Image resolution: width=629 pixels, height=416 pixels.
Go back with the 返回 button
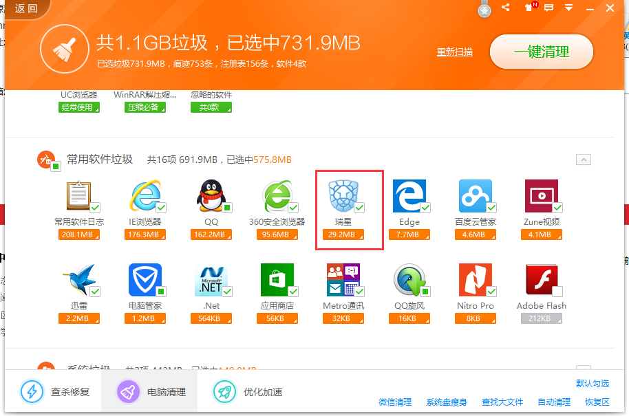pyautogui.click(x=26, y=8)
